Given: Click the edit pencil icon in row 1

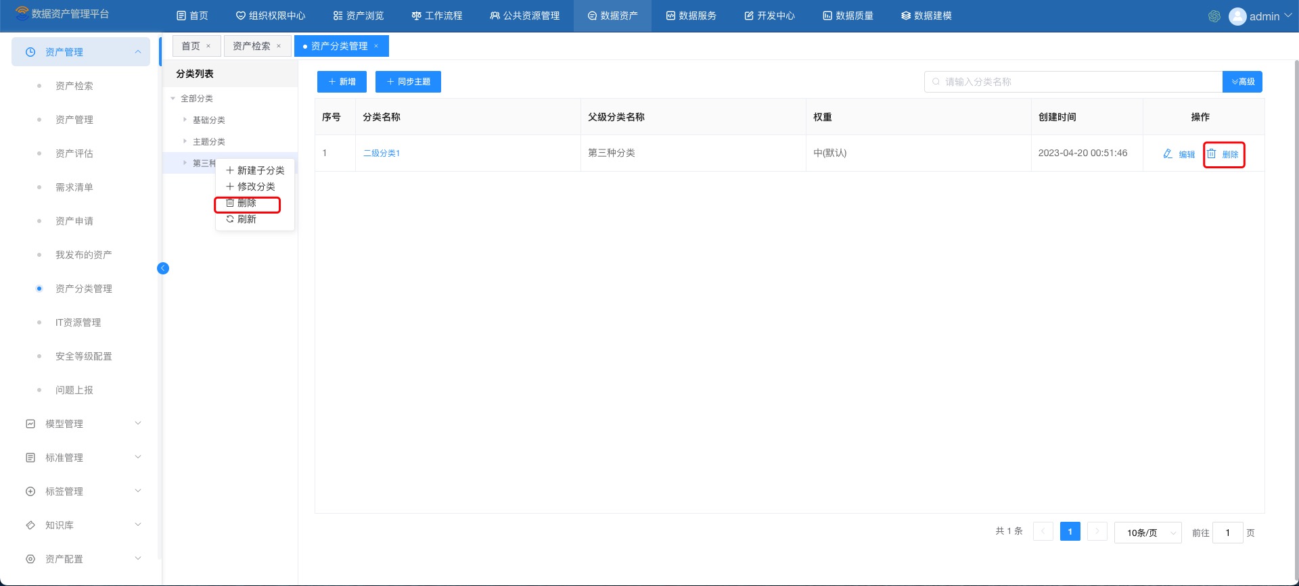Looking at the screenshot, I should tap(1168, 154).
